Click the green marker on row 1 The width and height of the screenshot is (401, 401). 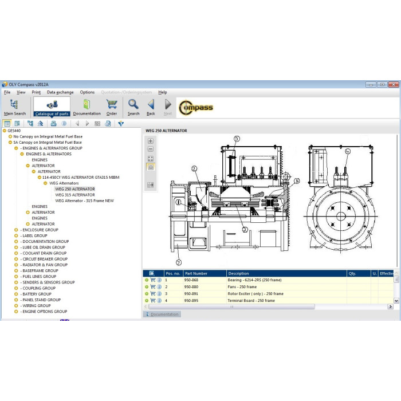[x=147, y=280]
